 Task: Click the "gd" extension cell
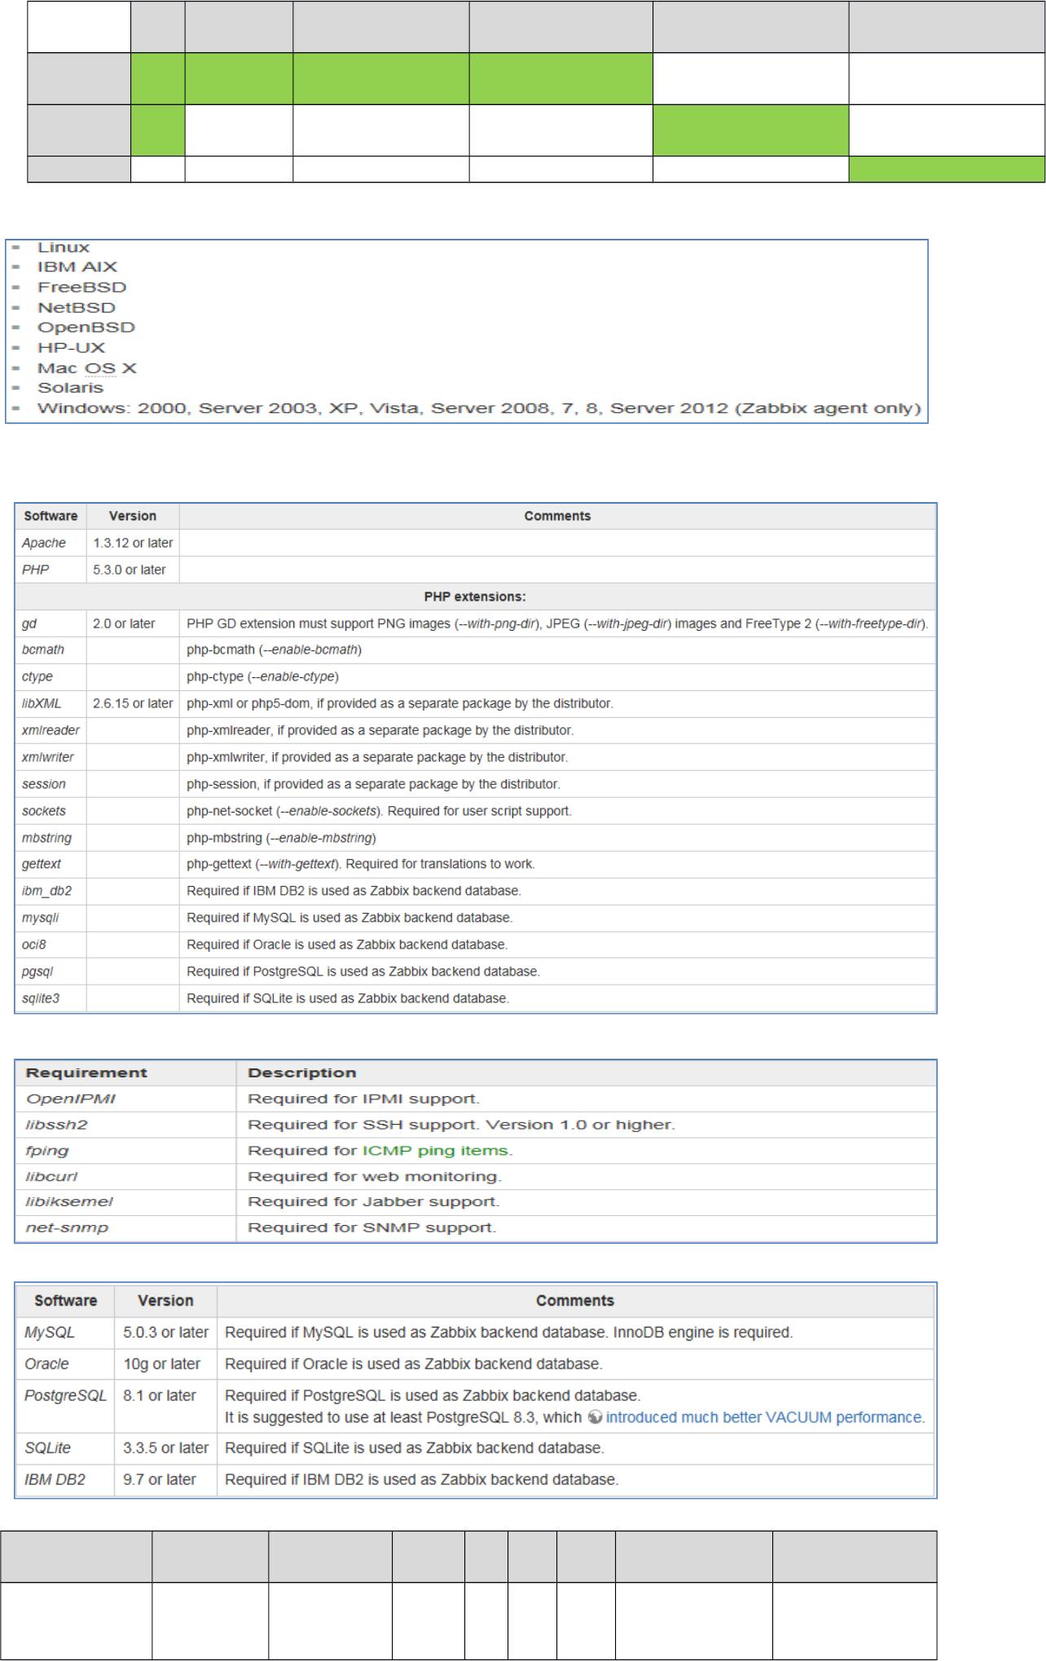tap(51, 623)
